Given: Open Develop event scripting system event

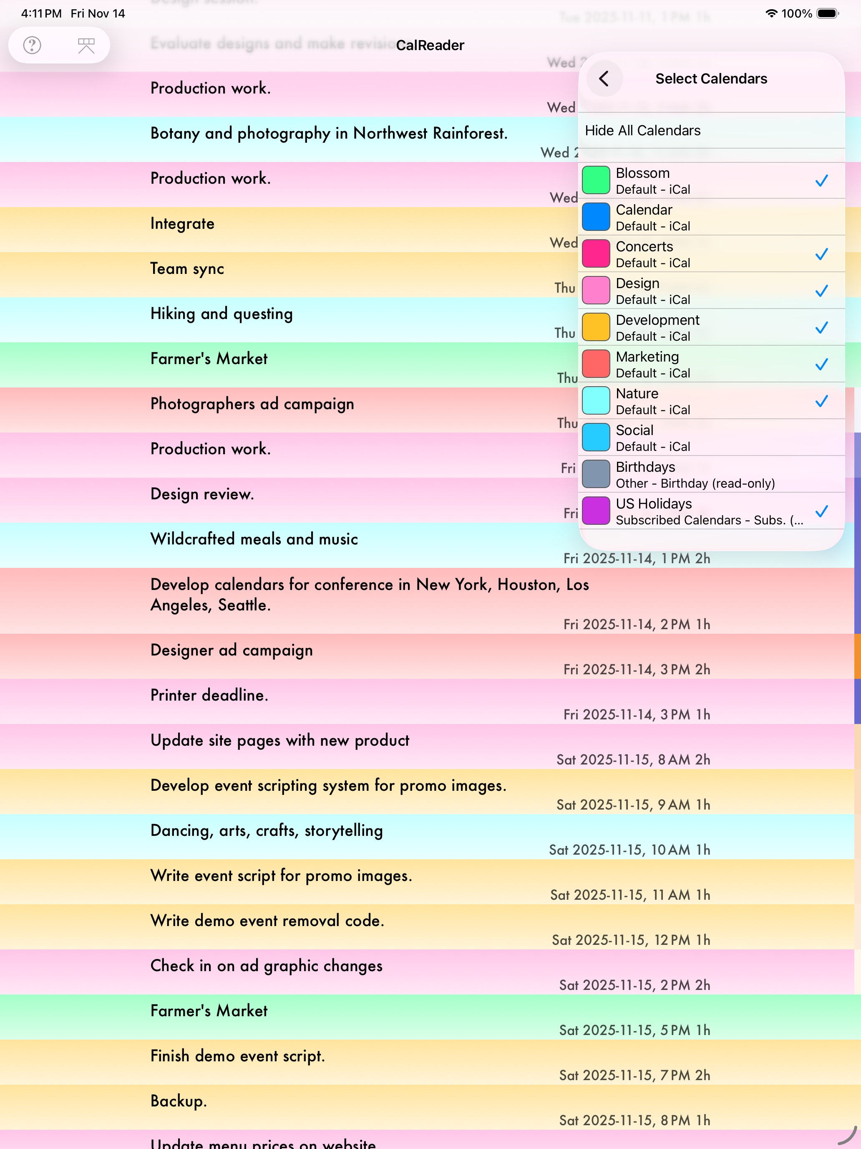Looking at the screenshot, I should pos(427,792).
